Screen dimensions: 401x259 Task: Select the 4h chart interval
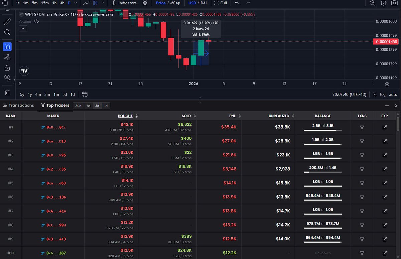coord(62,3)
